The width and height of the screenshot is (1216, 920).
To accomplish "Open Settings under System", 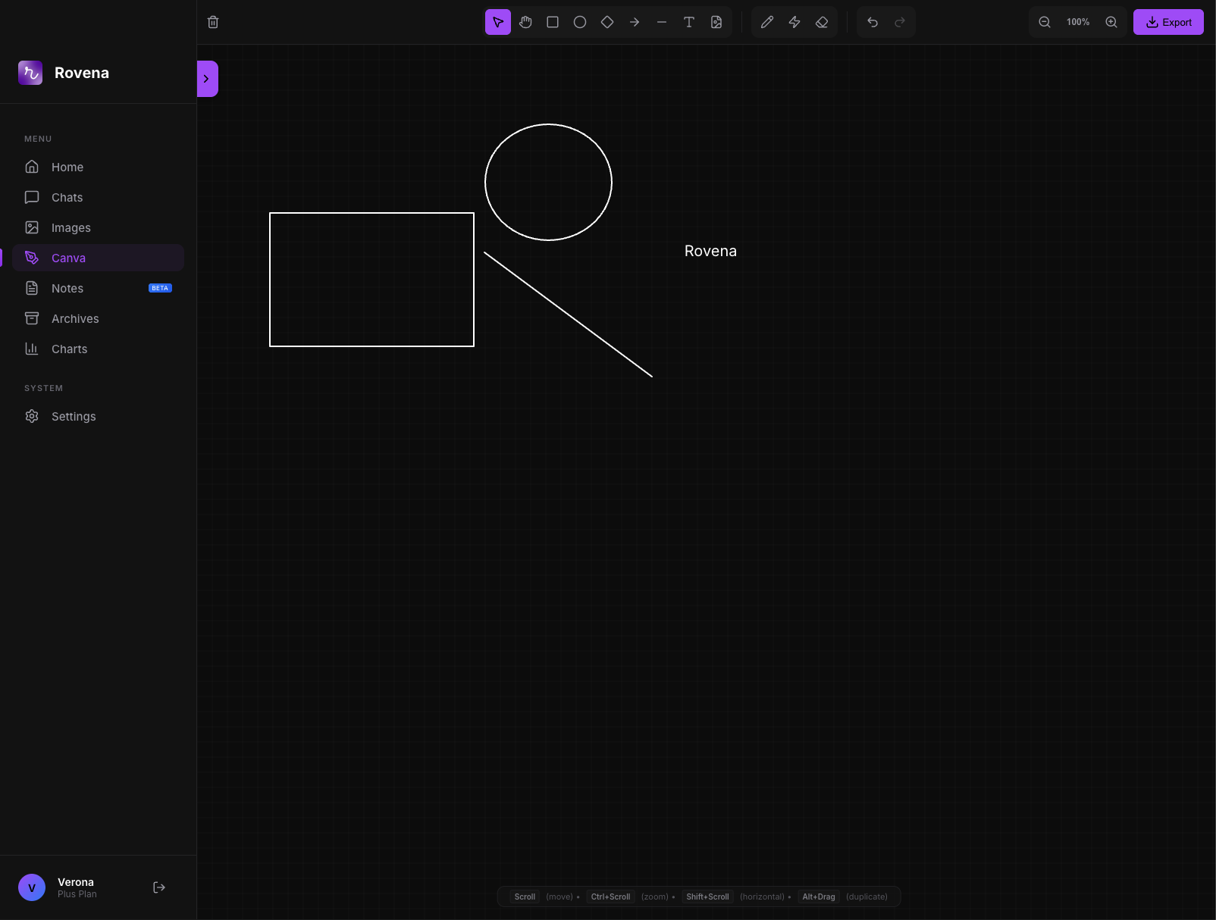I will pyautogui.click(x=98, y=416).
